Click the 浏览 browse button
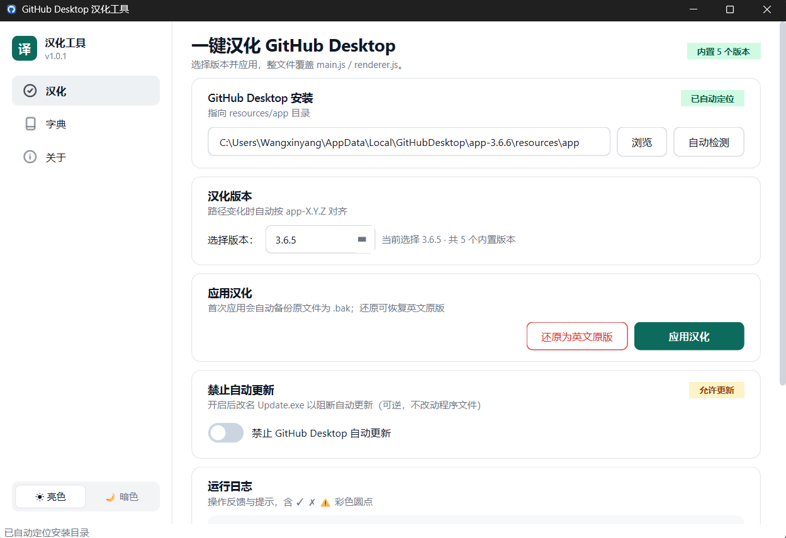Image resolution: width=786 pixels, height=538 pixels. point(642,142)
